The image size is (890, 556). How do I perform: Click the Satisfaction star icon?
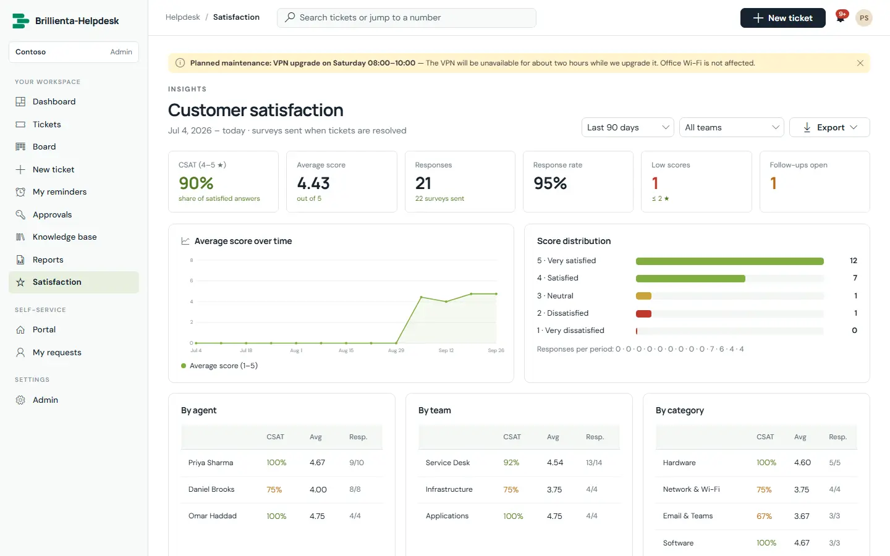point(20,282)
